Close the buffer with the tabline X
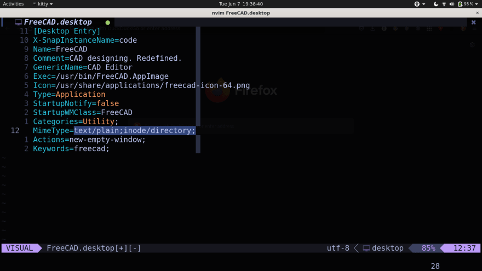482x271 pixels. pyautogui.click(x=473, y=22)
